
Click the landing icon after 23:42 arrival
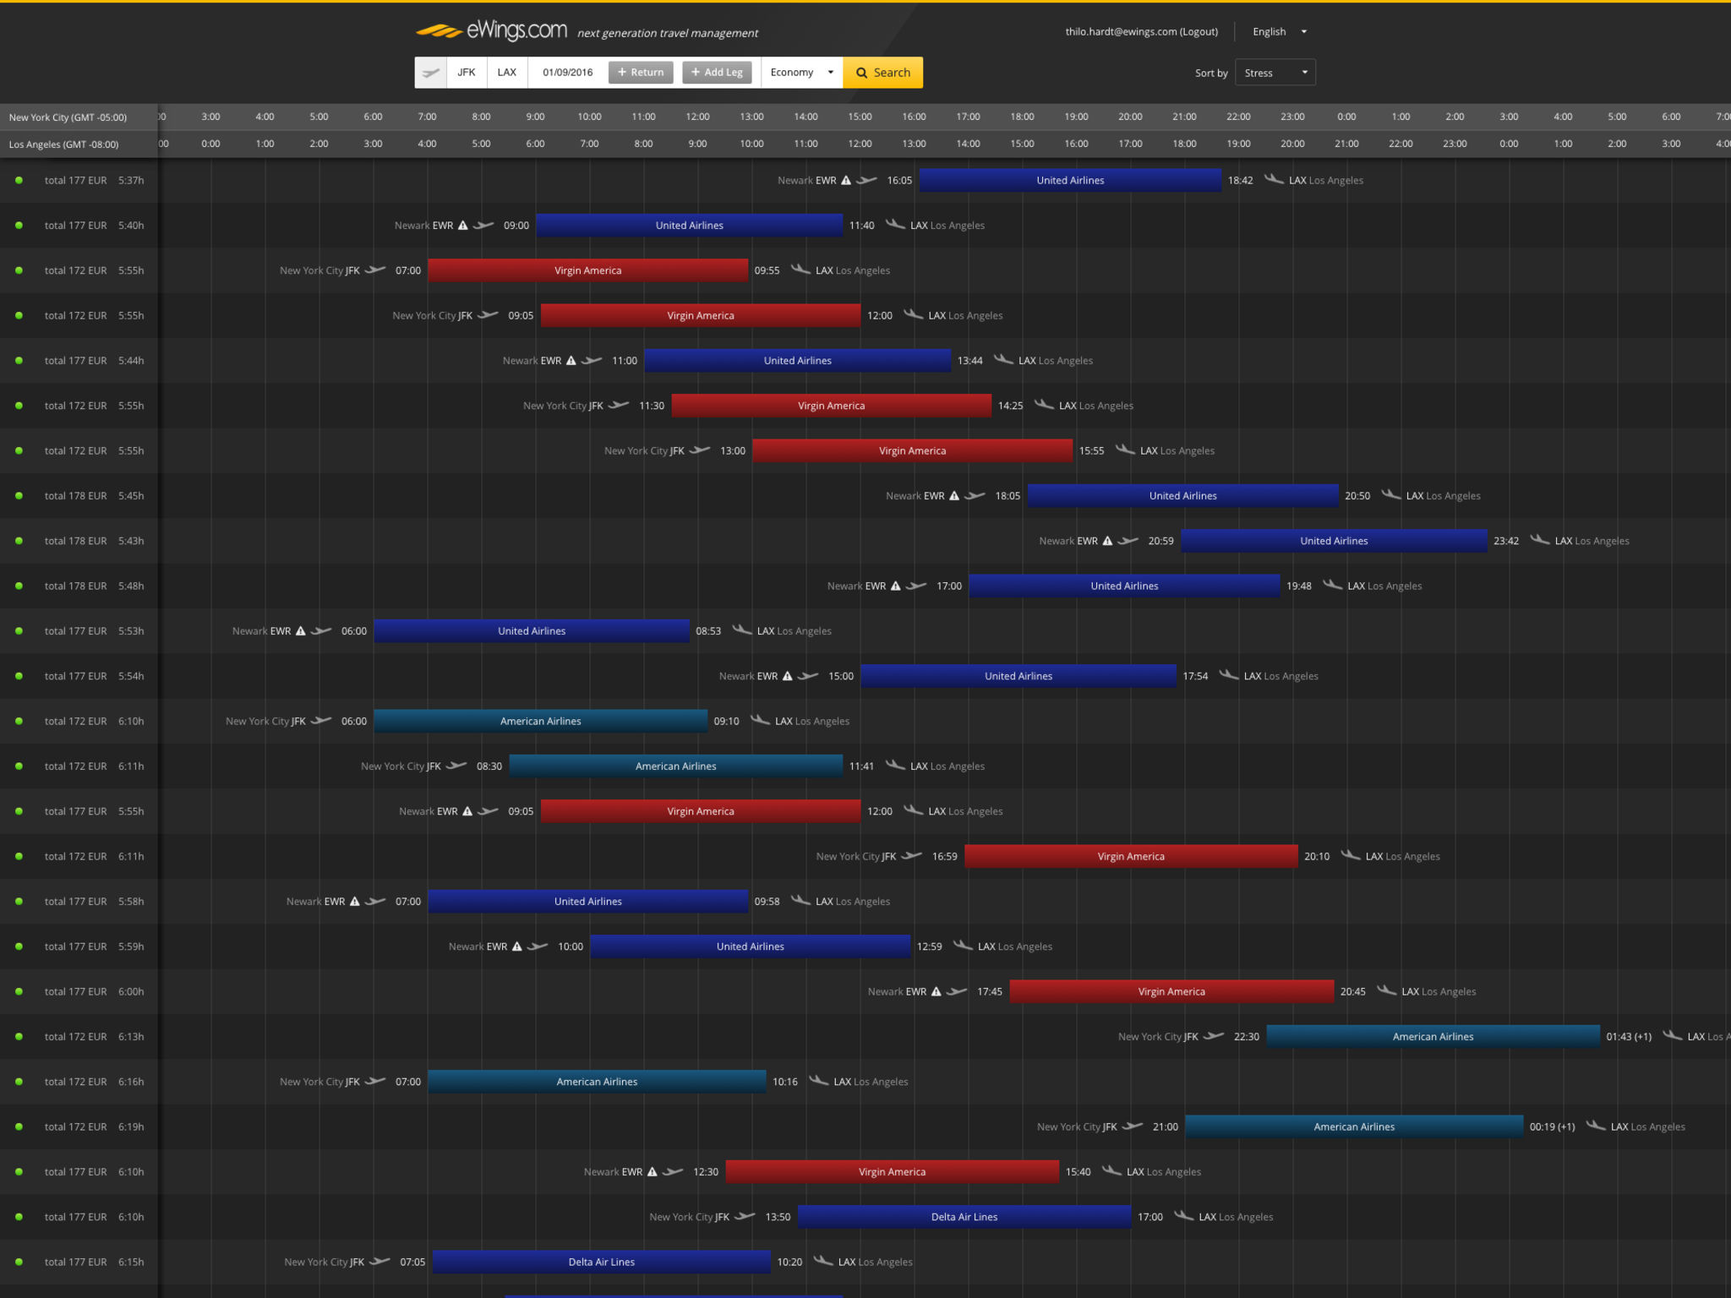tap(1540, 540)
